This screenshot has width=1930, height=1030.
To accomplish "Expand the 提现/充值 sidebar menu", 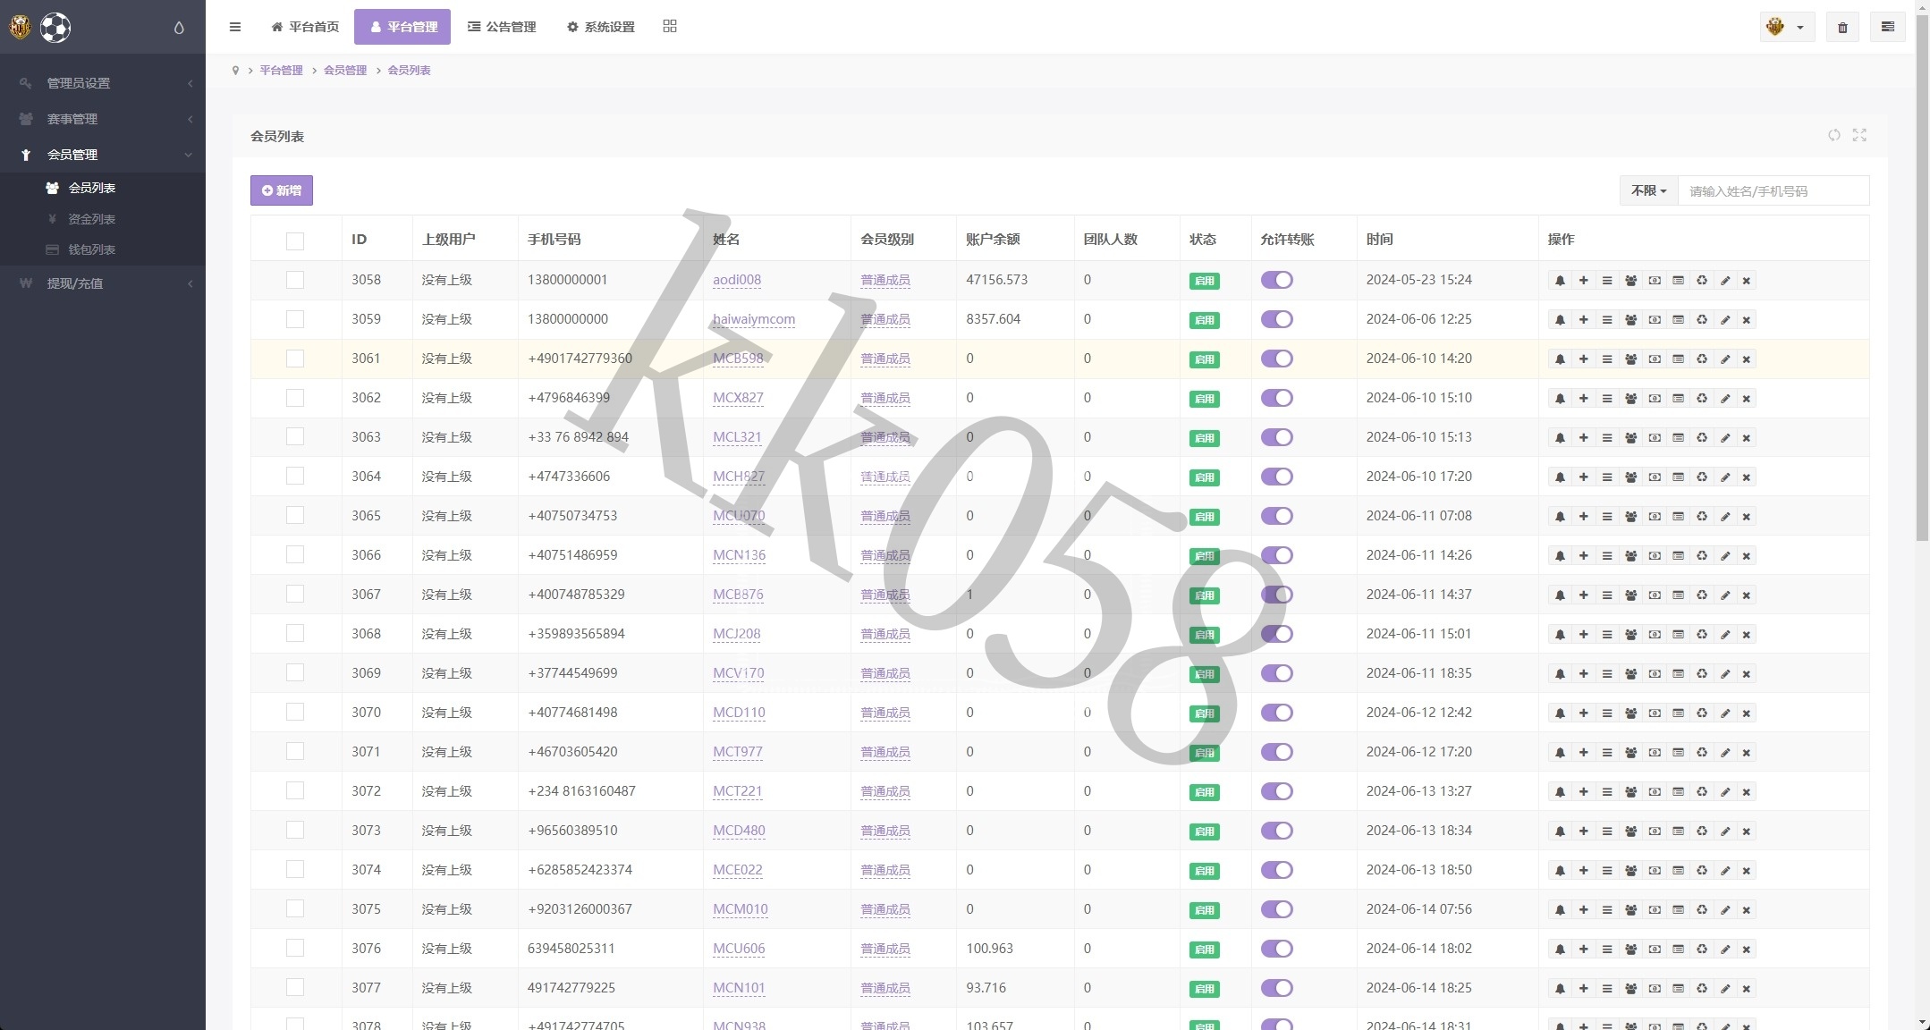I will click(103, 283).
